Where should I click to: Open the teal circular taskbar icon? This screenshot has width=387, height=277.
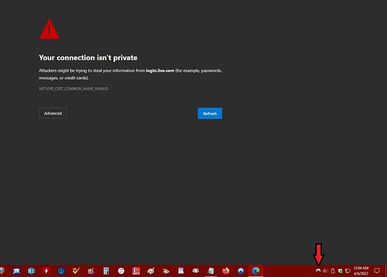pos(31,271)
